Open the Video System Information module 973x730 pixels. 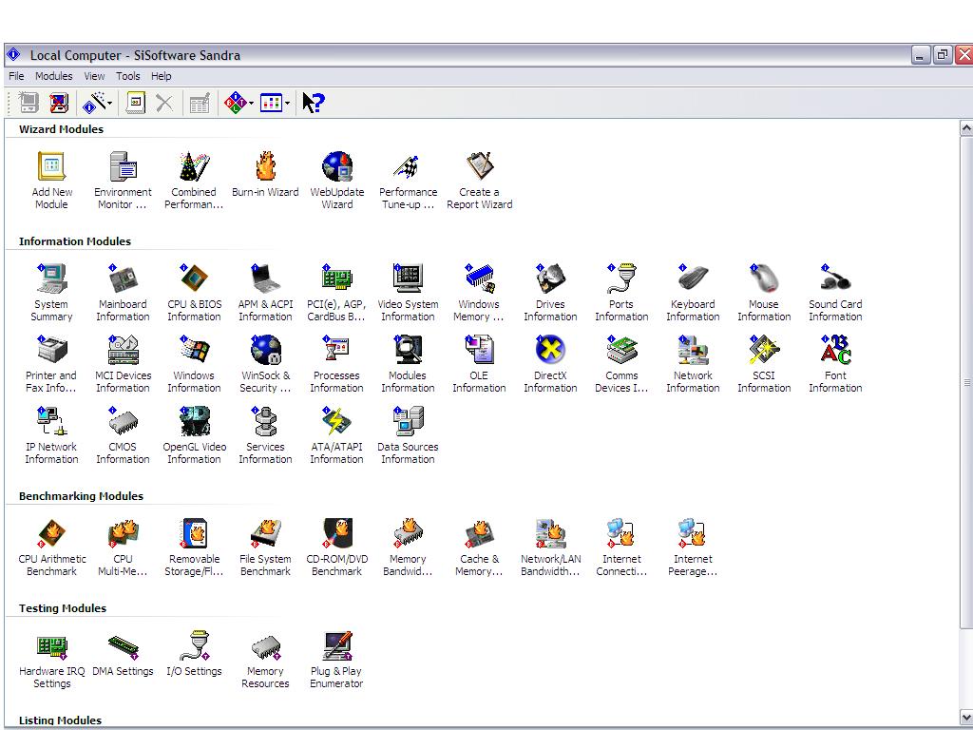(x=408, y=293)
